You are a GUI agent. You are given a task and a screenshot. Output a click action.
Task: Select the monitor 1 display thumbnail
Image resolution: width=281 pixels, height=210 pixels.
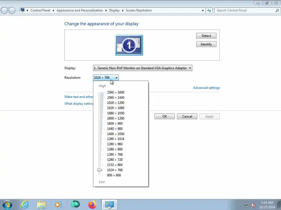[x=129, y=45]
